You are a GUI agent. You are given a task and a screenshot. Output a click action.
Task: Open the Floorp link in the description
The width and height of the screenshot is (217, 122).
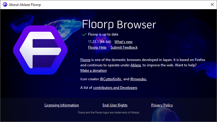[x=85, y=60]
